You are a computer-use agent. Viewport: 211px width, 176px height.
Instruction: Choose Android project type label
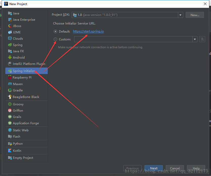(19, 57)
